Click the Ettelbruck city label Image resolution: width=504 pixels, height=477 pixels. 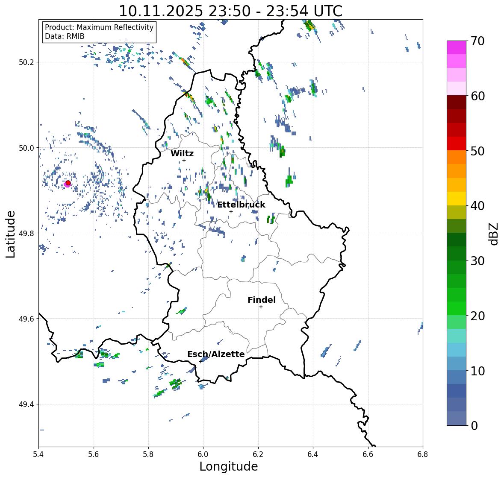pos(241,205)
